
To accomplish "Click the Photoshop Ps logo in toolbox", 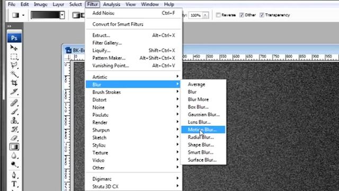I will pyautogui.click(x=14, y=38).
